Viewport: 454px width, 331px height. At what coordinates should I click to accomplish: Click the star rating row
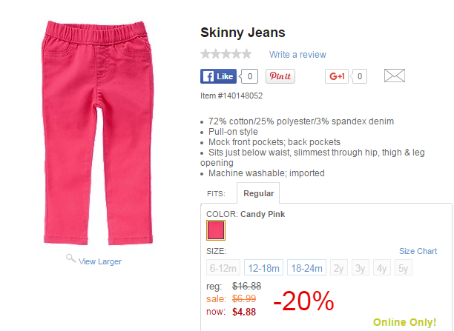[x=226, y=54]
